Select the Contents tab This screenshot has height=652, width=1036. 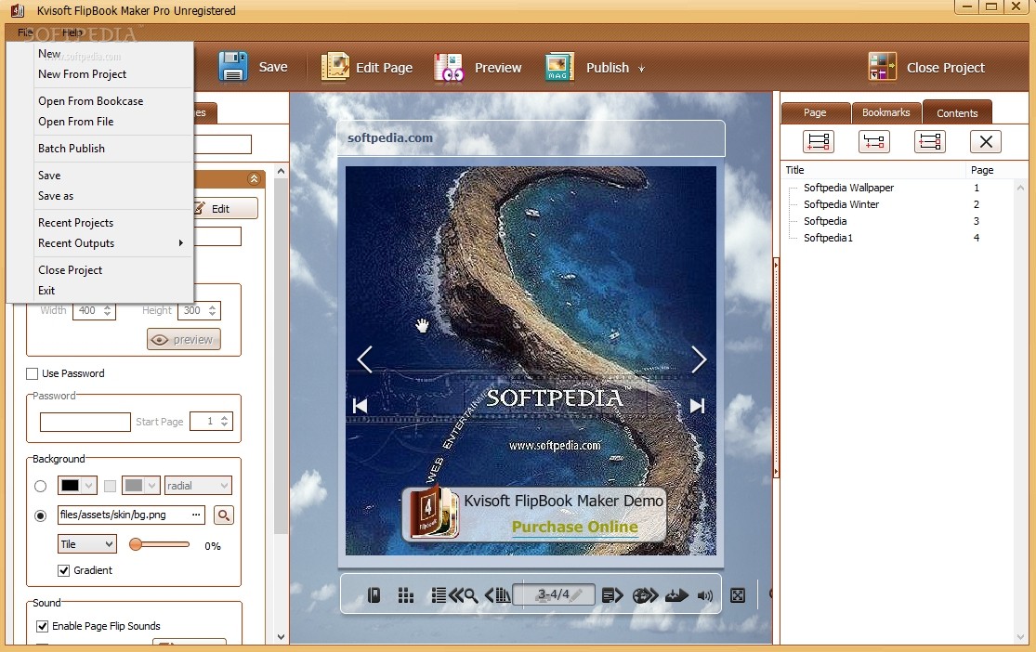click(957, 113)
